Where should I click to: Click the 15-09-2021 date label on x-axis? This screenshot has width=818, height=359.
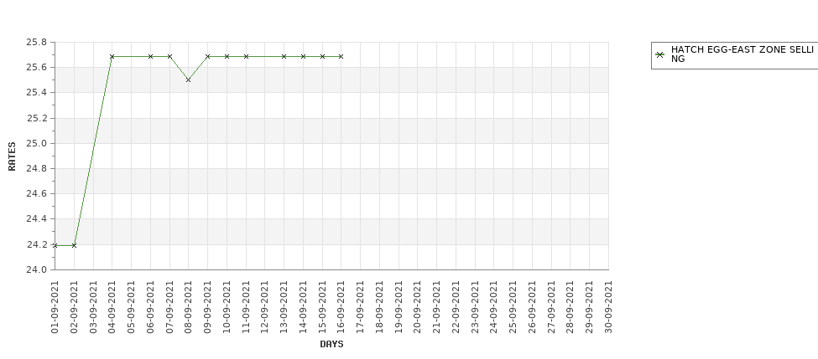coord(322,307)
